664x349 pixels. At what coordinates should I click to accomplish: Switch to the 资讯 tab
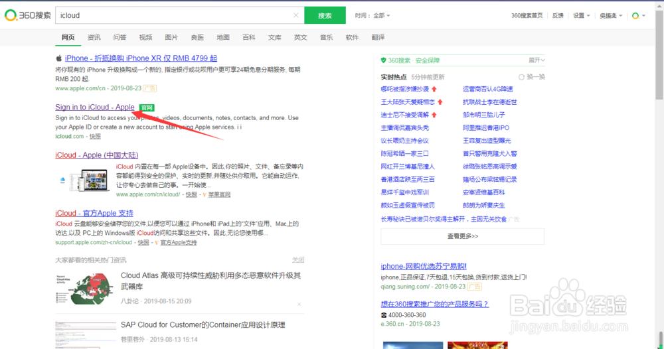click(94, 37)
